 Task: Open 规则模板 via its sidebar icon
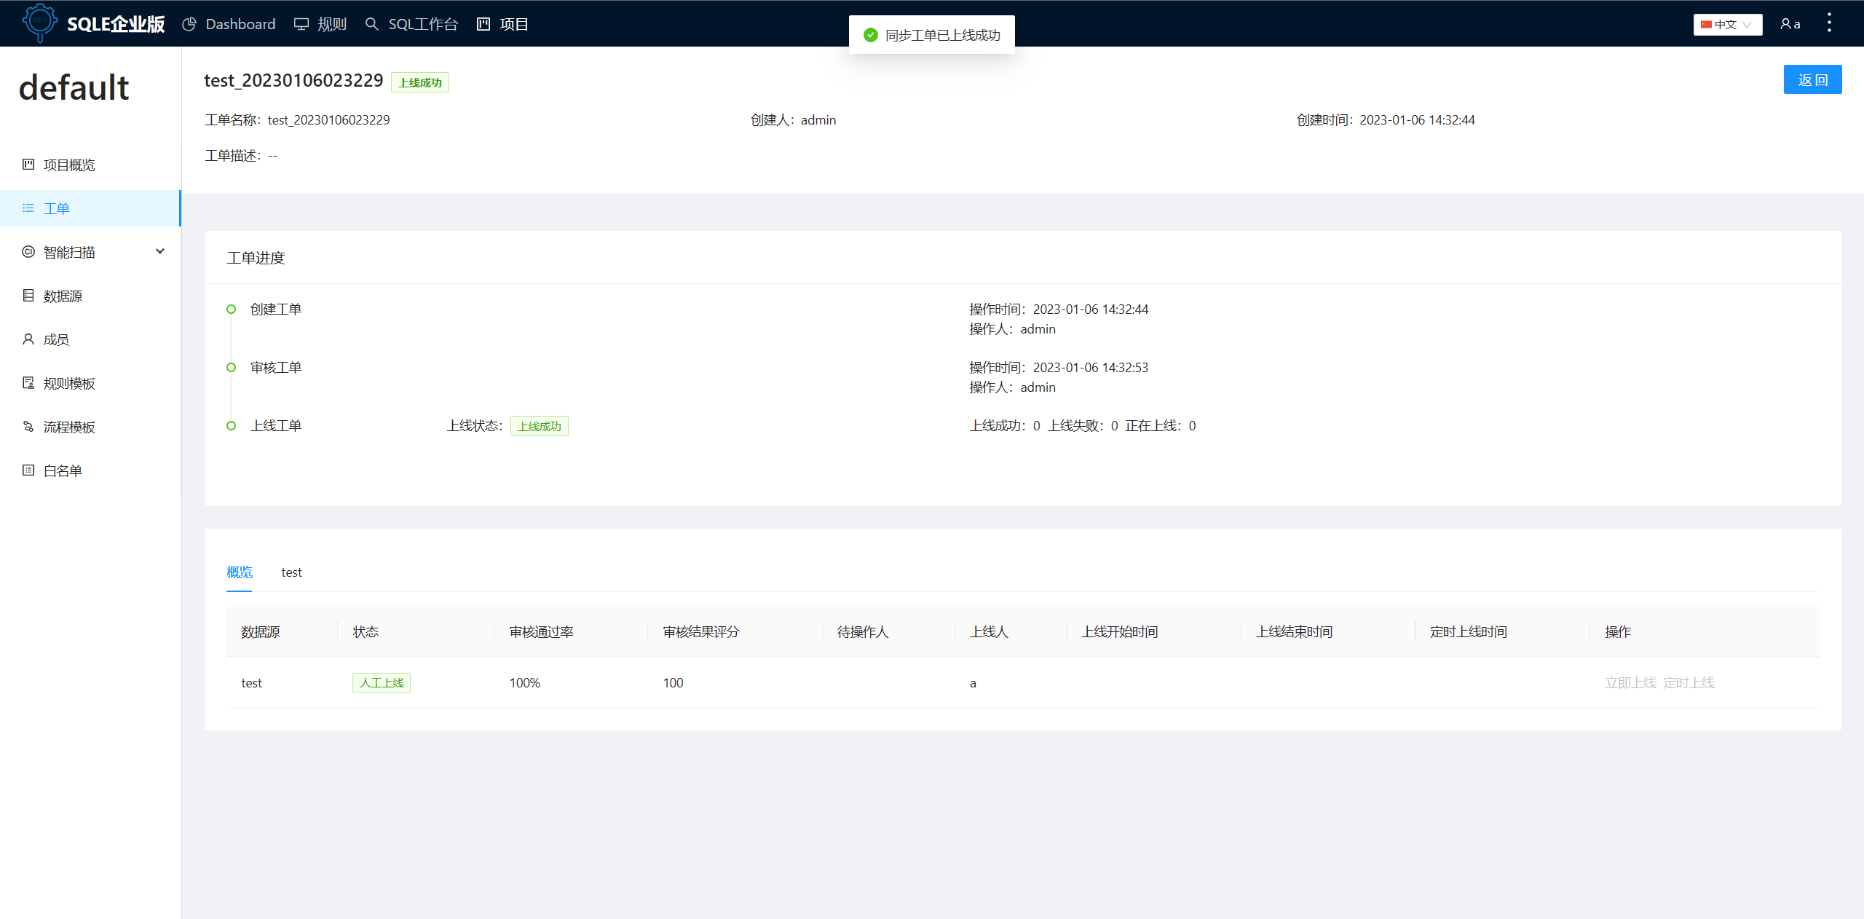28,382
